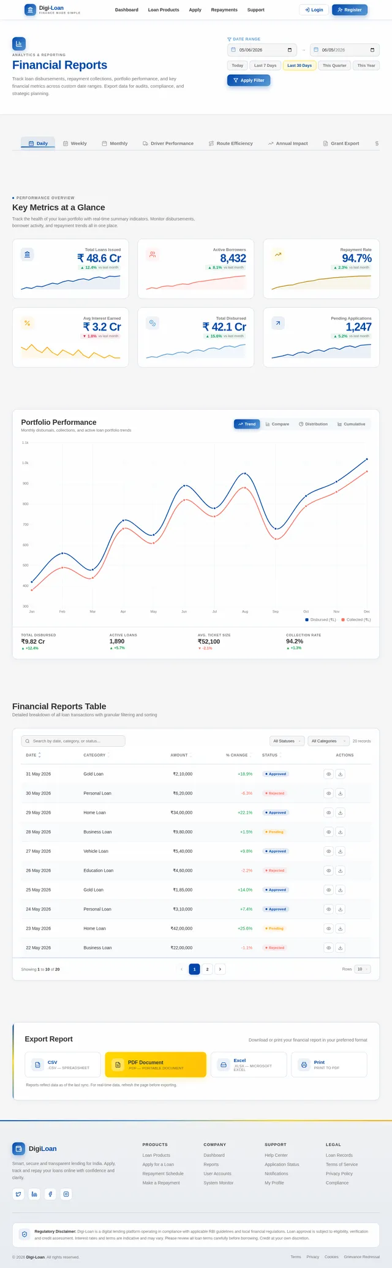Click the Apply Filter button
Image resolution: width=392 pixels, height=1268 pixels.
click(x=249, y=80)
